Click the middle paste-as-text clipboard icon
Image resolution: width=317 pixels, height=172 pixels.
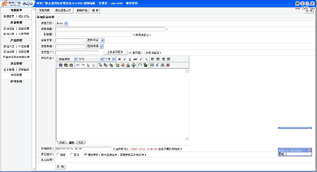tap(66, 65)
